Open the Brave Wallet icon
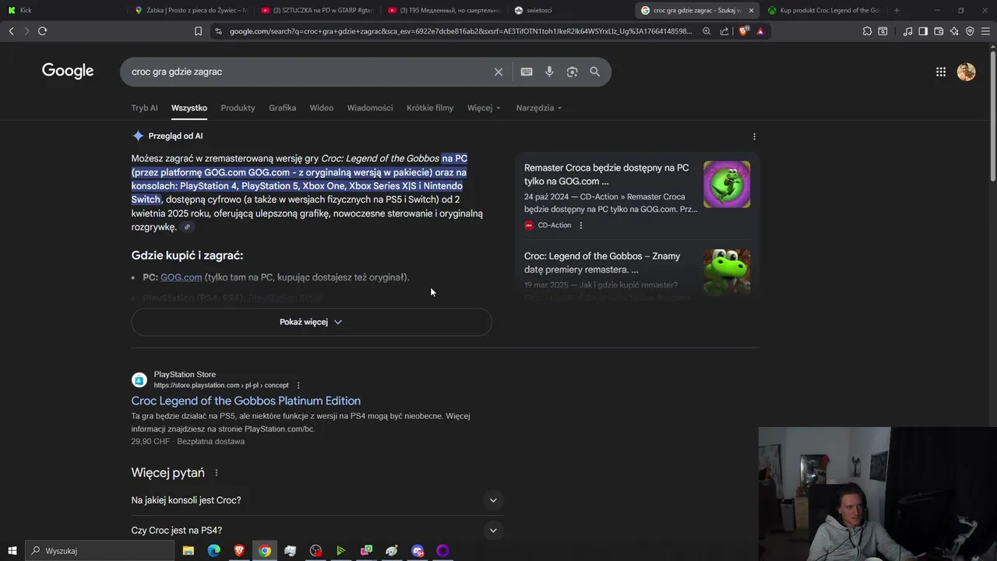The image size is (997, 561). pyautogui.click(x=939, y=31)
